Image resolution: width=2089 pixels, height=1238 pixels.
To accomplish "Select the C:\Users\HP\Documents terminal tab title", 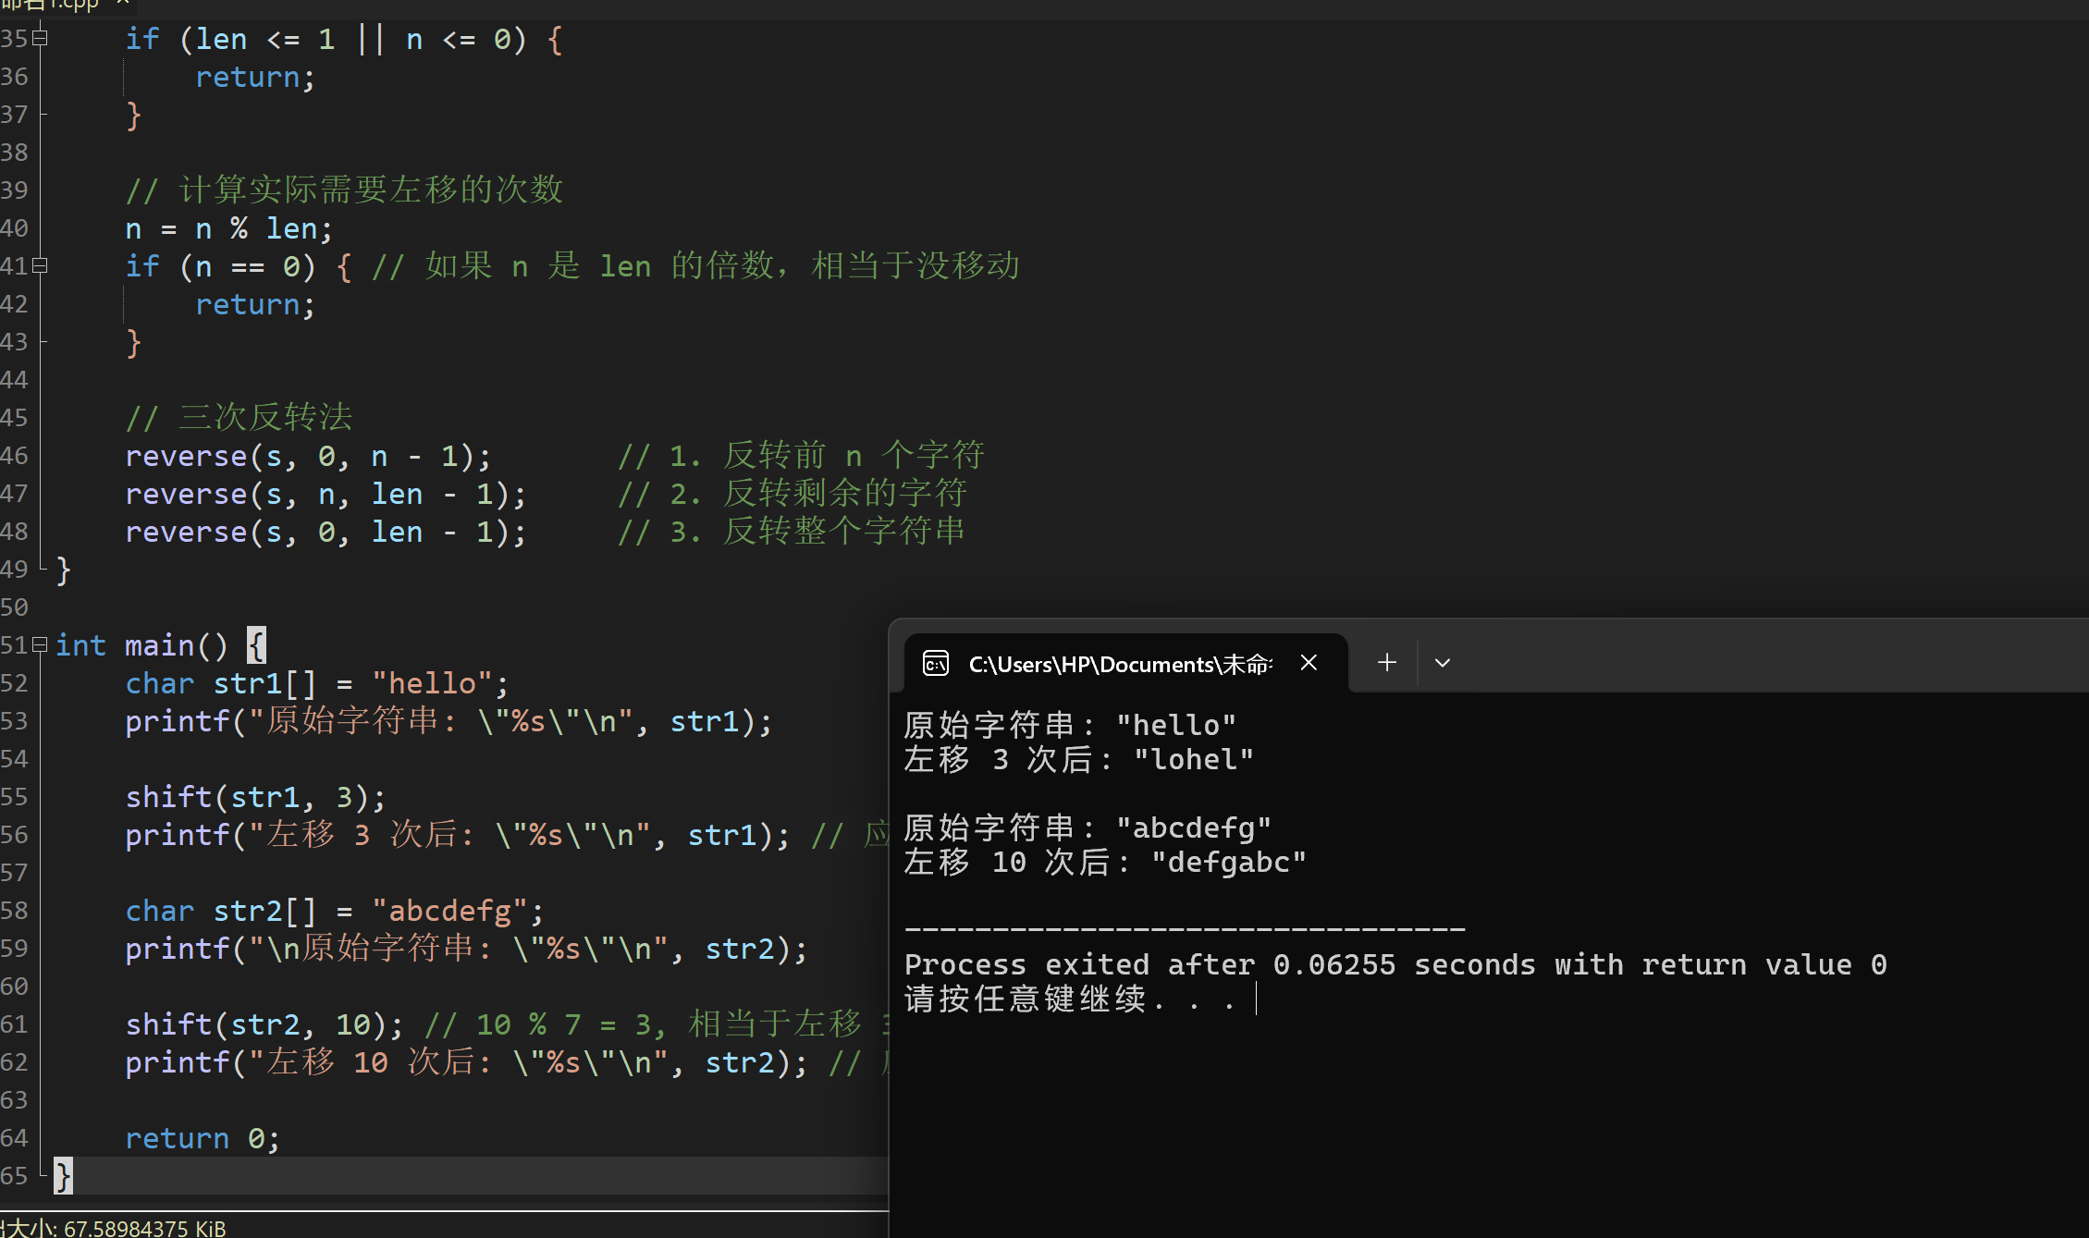I will coord(1119,665).
